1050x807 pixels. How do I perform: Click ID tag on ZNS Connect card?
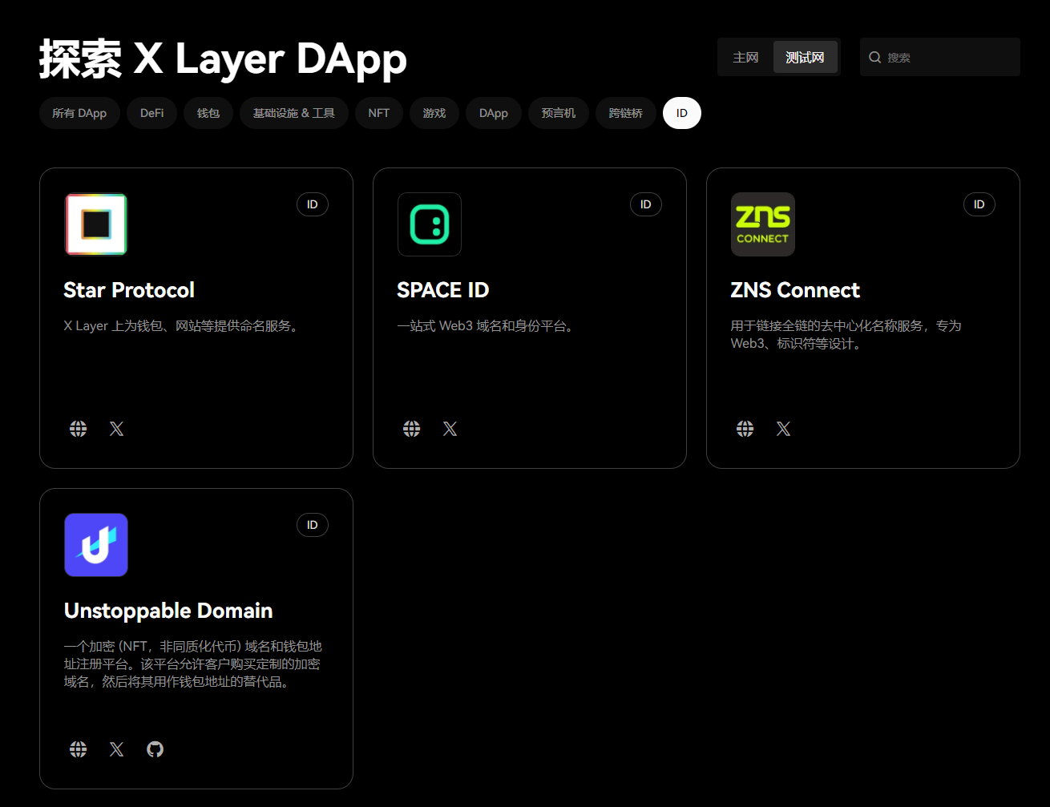pyautogui.click(x=979, y=204)
